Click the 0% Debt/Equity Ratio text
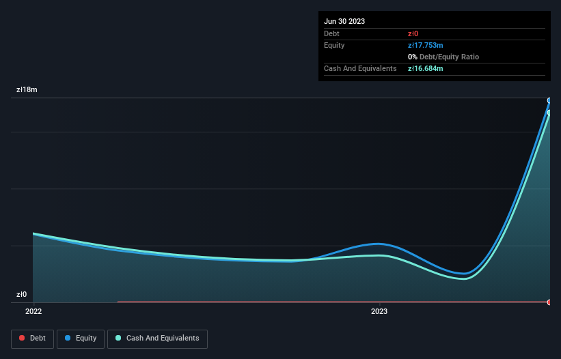561x359 pixels. tap(443, 57)
